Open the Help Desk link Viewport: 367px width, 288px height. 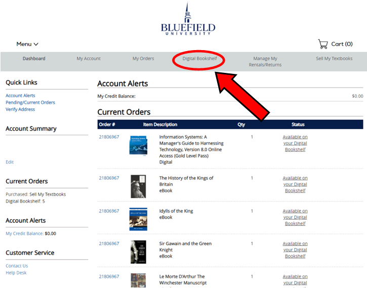point(16,273)
